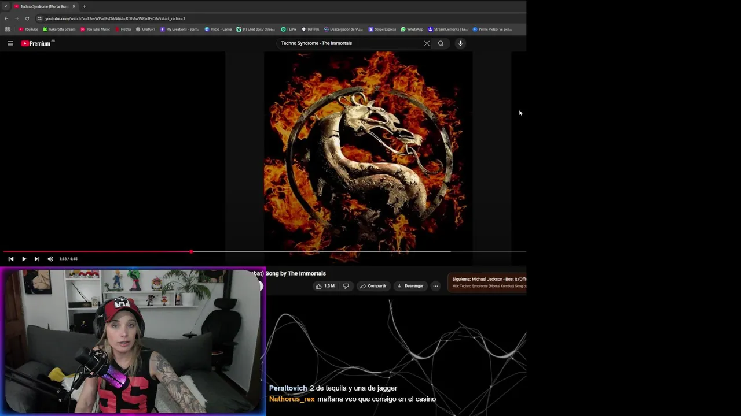Open the BOTRIX bookmark
741x416 pixels.
pos(310,29)
